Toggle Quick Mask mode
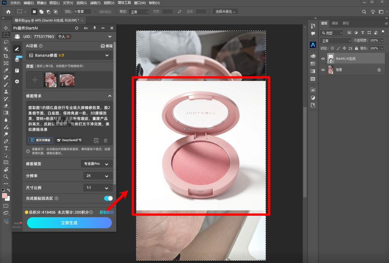 (x=6, y=206)
